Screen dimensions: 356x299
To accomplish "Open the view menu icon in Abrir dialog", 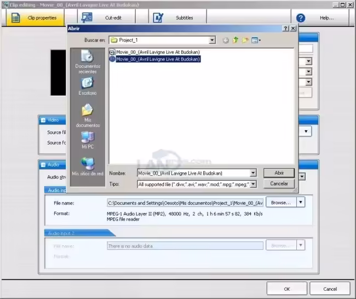I will click(256, 41).
